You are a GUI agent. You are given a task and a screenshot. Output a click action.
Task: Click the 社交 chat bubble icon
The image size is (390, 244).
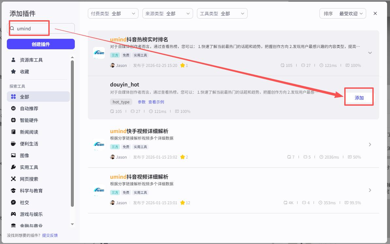(13, 202)
